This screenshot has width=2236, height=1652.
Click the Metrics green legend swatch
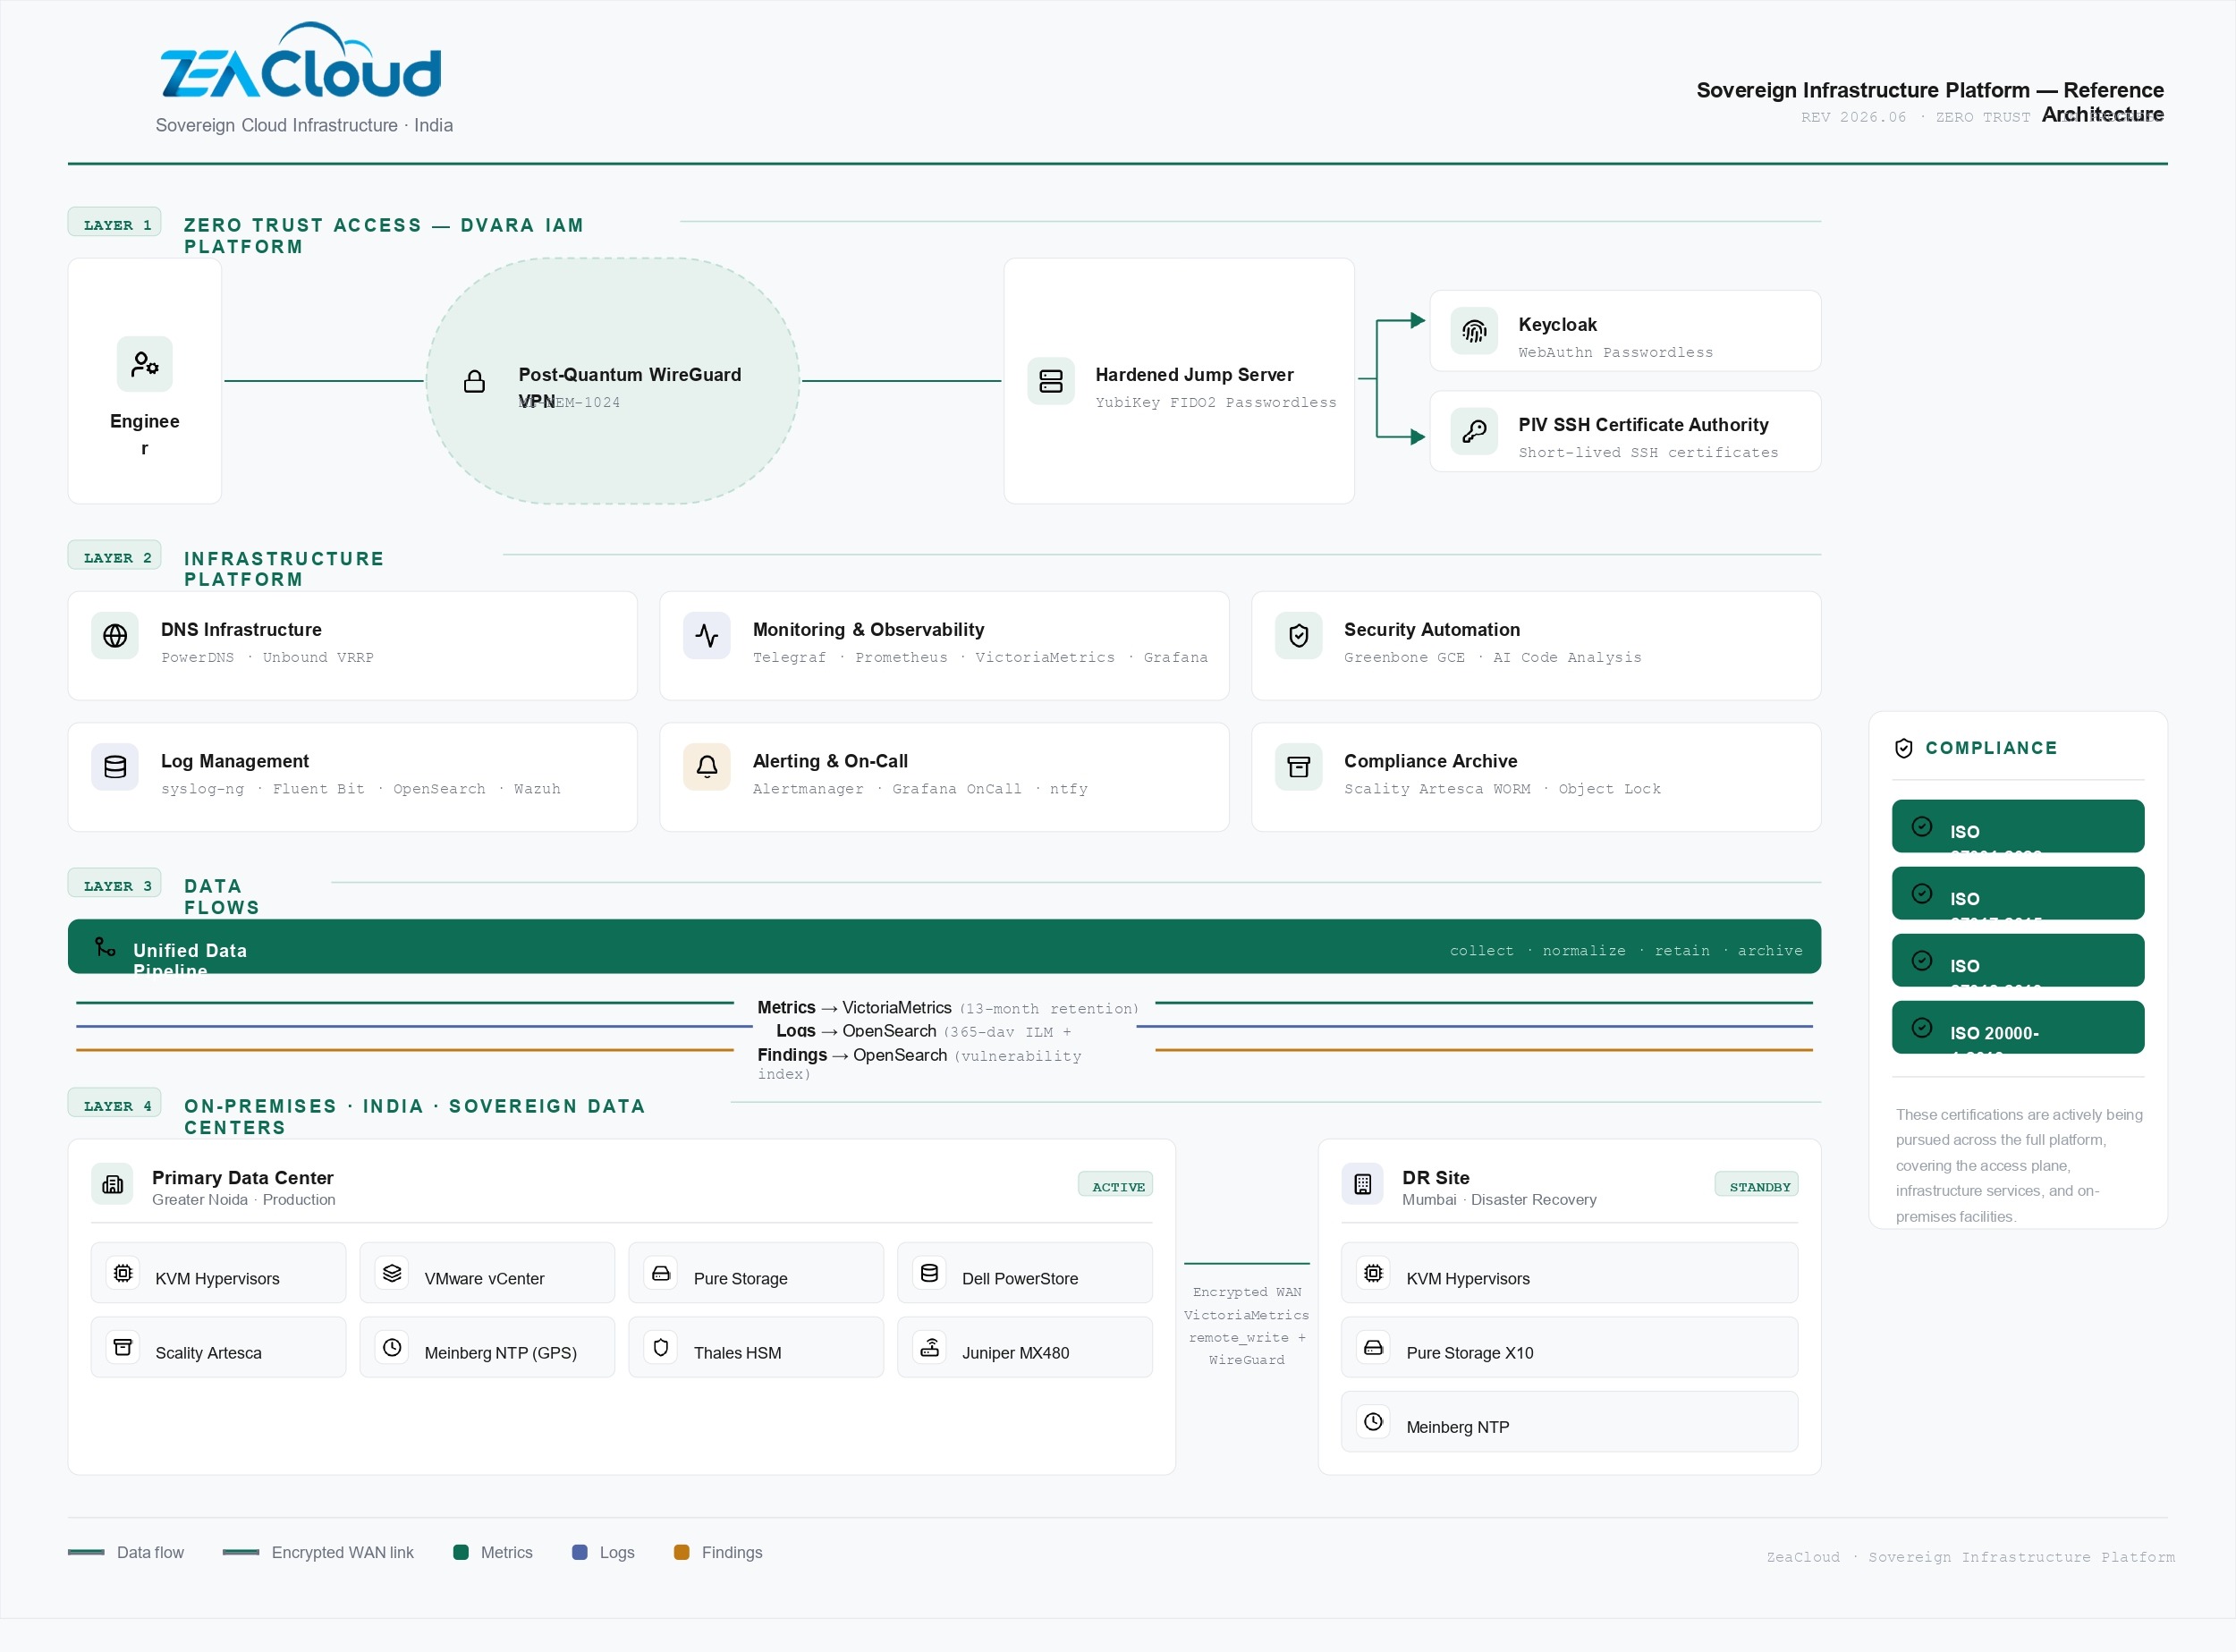click(x=461, y=1552)
